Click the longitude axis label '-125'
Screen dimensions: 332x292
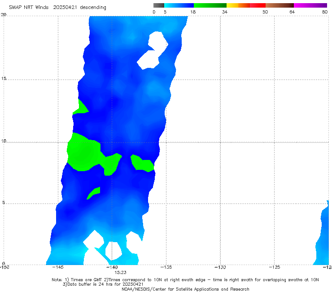pos(275,267)
